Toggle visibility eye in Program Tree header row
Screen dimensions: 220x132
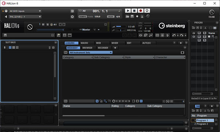click(x=194, y=33)
